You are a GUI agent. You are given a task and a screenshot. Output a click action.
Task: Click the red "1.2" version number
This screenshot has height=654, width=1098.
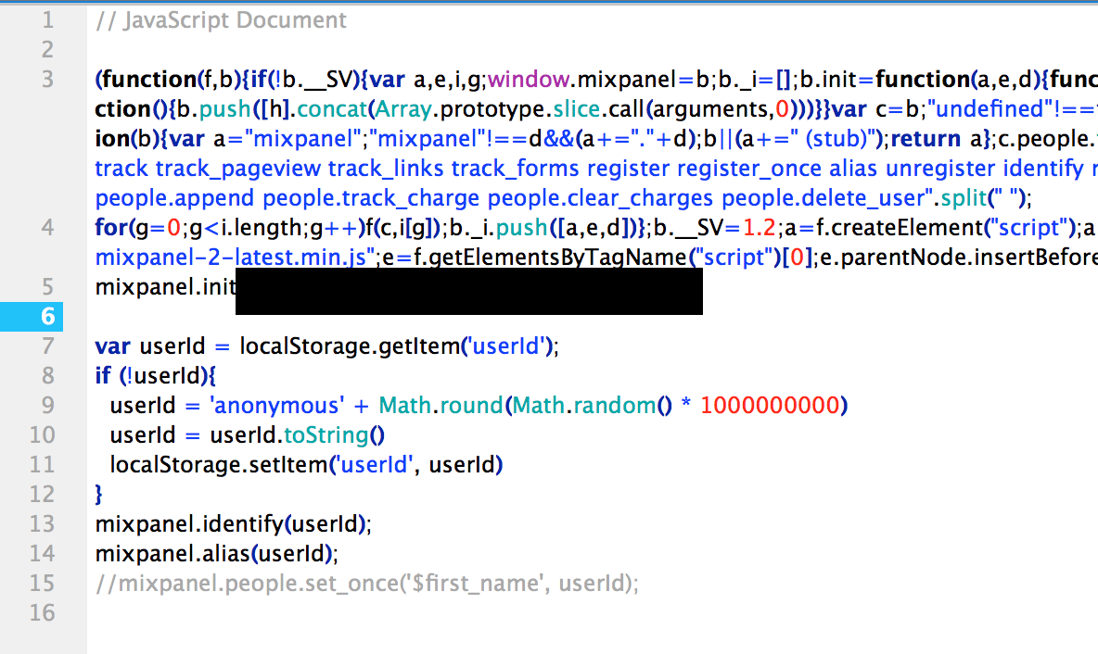760,227
